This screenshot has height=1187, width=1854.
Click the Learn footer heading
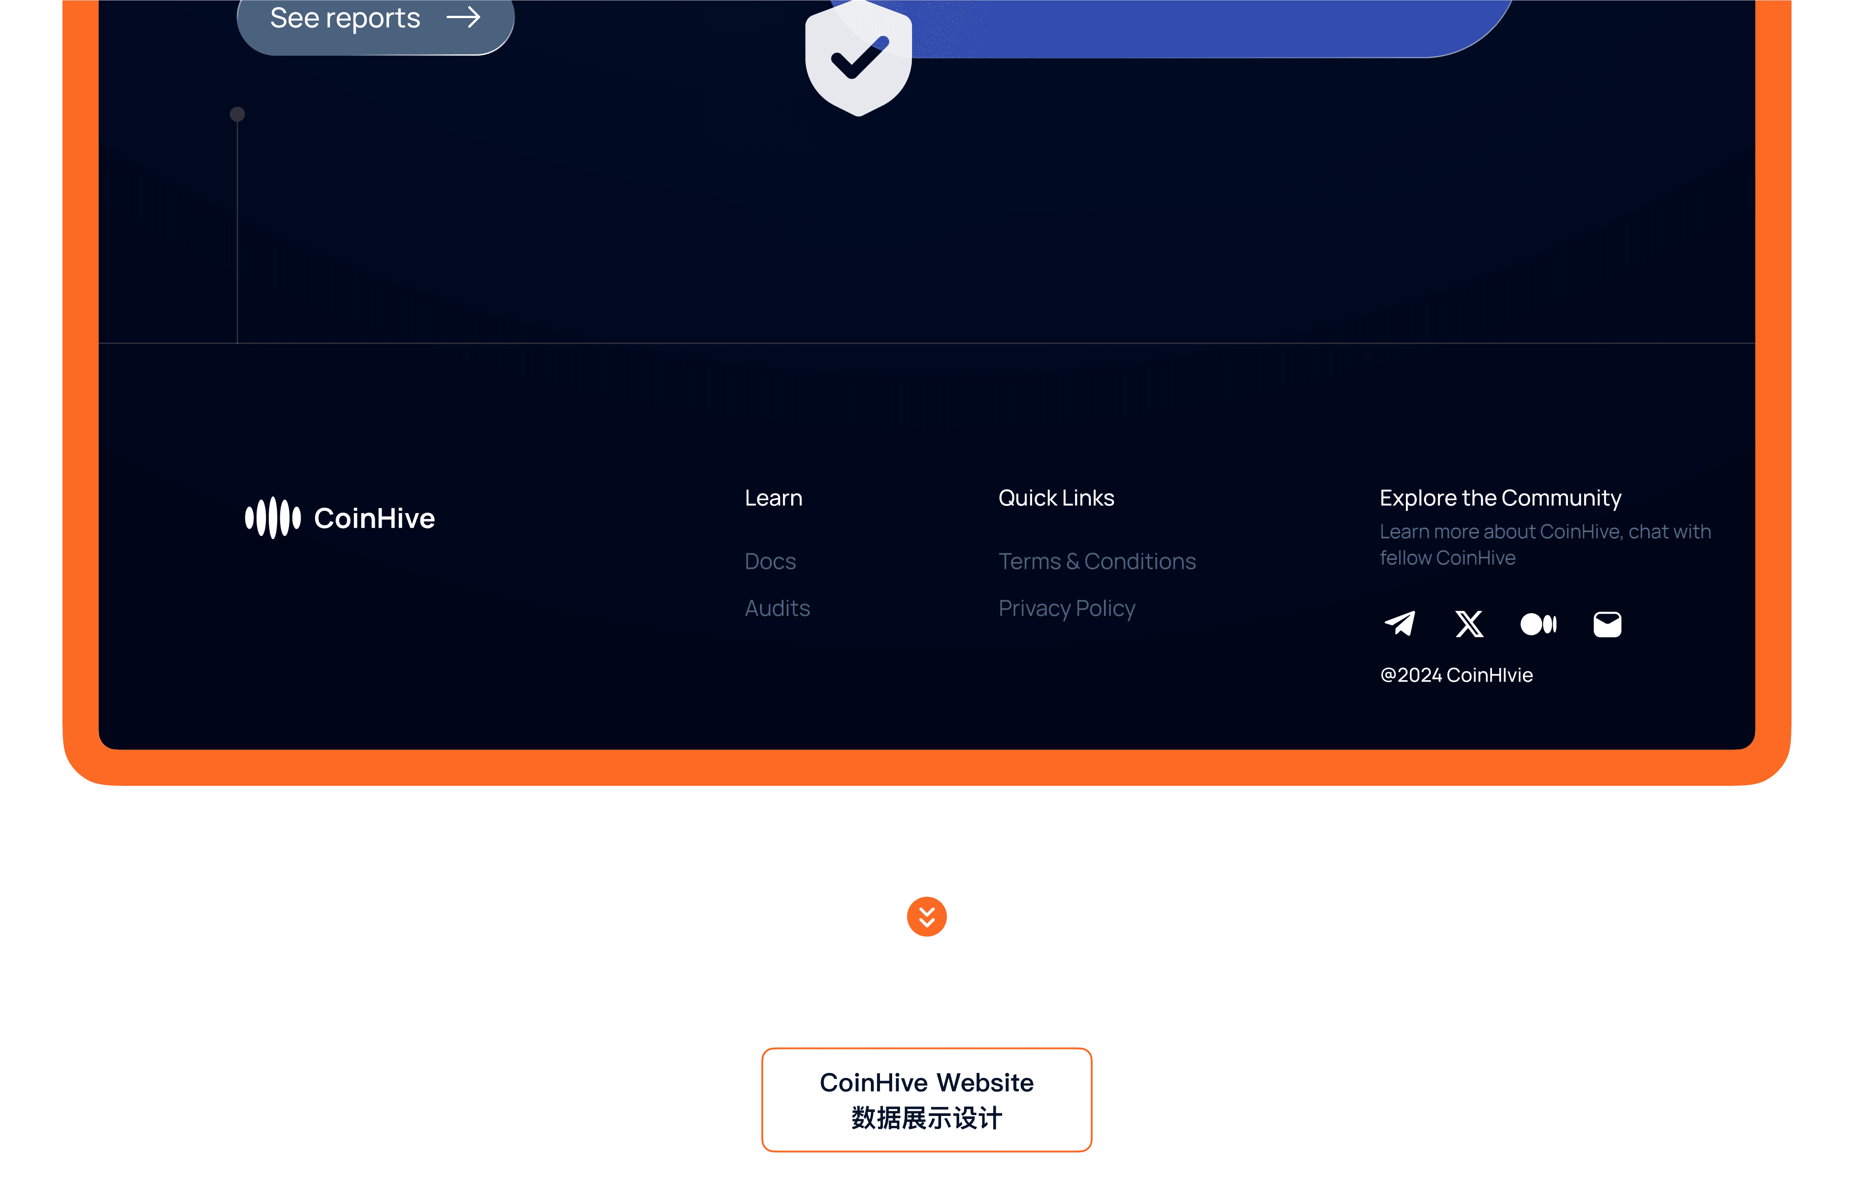[x=773, y=498]
